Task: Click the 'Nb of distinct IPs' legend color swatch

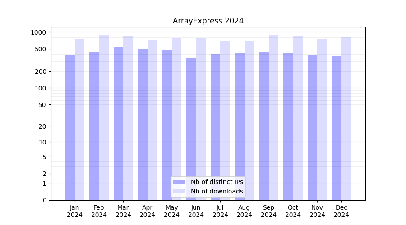Action: coord(179,182)
